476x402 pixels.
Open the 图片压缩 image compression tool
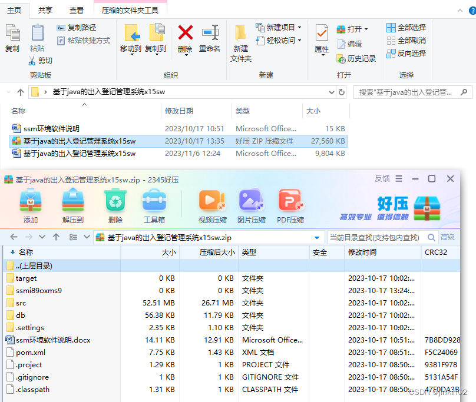(x=252, y=203)
